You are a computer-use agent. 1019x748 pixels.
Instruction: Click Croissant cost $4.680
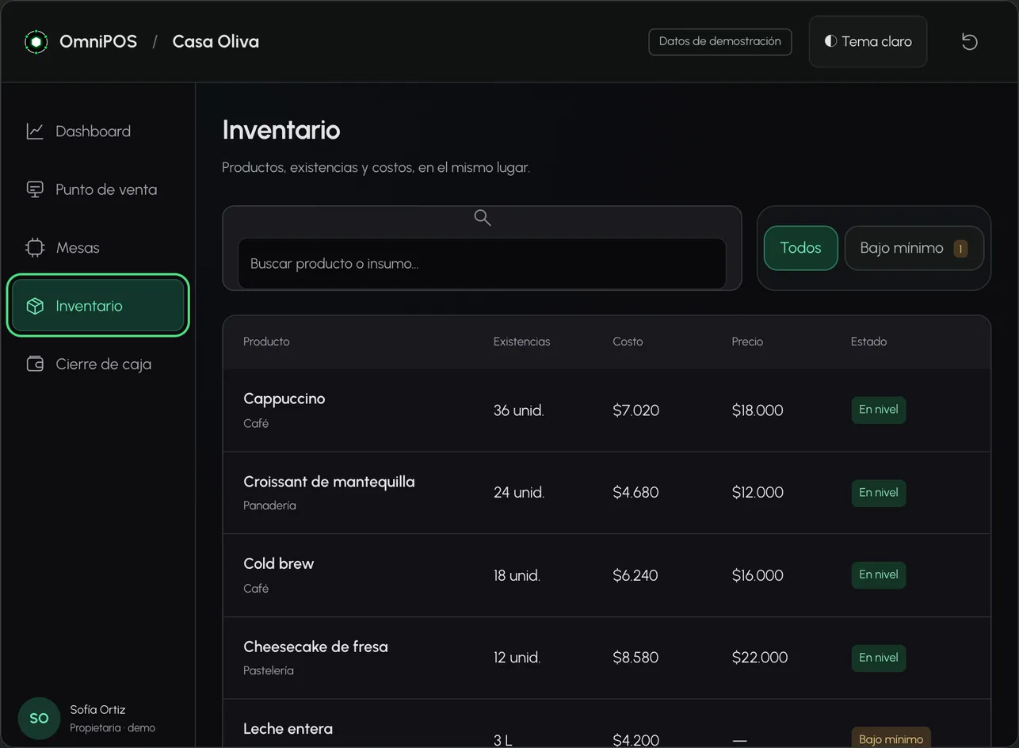click(x=635, y=492)
